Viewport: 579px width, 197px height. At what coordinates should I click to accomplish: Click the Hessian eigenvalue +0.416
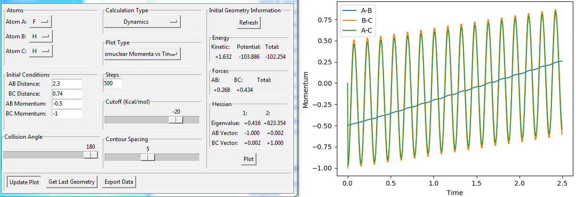tap(252, 123)
